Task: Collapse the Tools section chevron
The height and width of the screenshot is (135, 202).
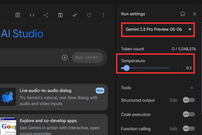Action: coord(192,88)
